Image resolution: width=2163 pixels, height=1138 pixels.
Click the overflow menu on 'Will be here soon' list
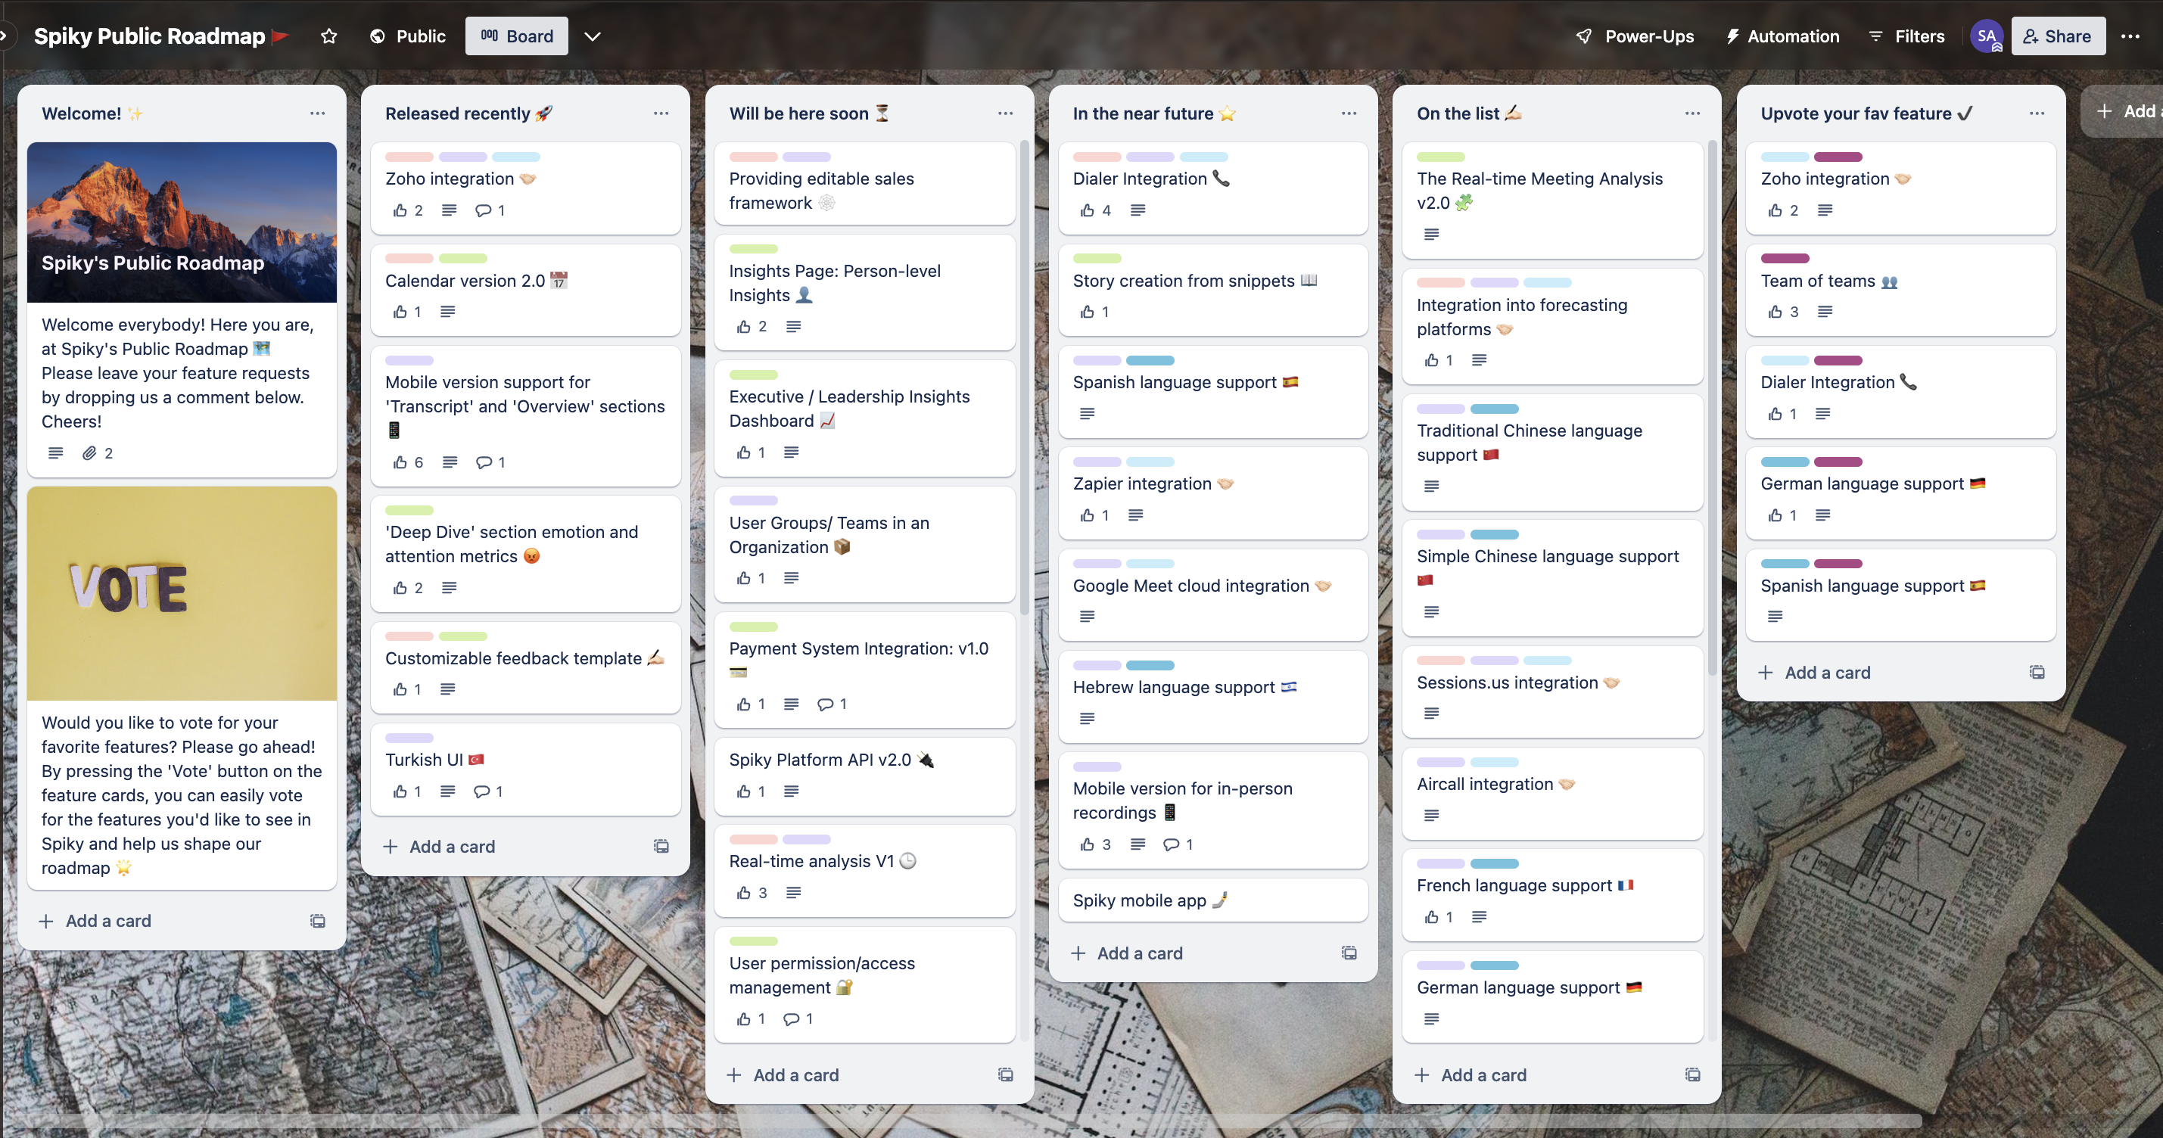[1006, 113]
